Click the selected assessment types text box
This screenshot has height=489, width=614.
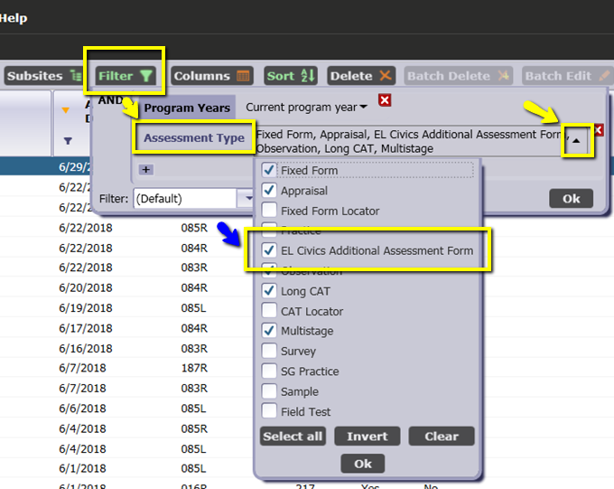pos(410,141)
